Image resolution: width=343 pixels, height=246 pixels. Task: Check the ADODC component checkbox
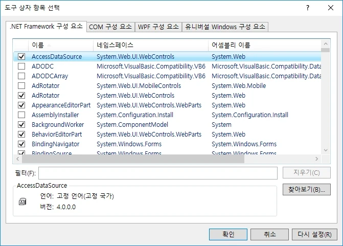(x=21, y=66)
